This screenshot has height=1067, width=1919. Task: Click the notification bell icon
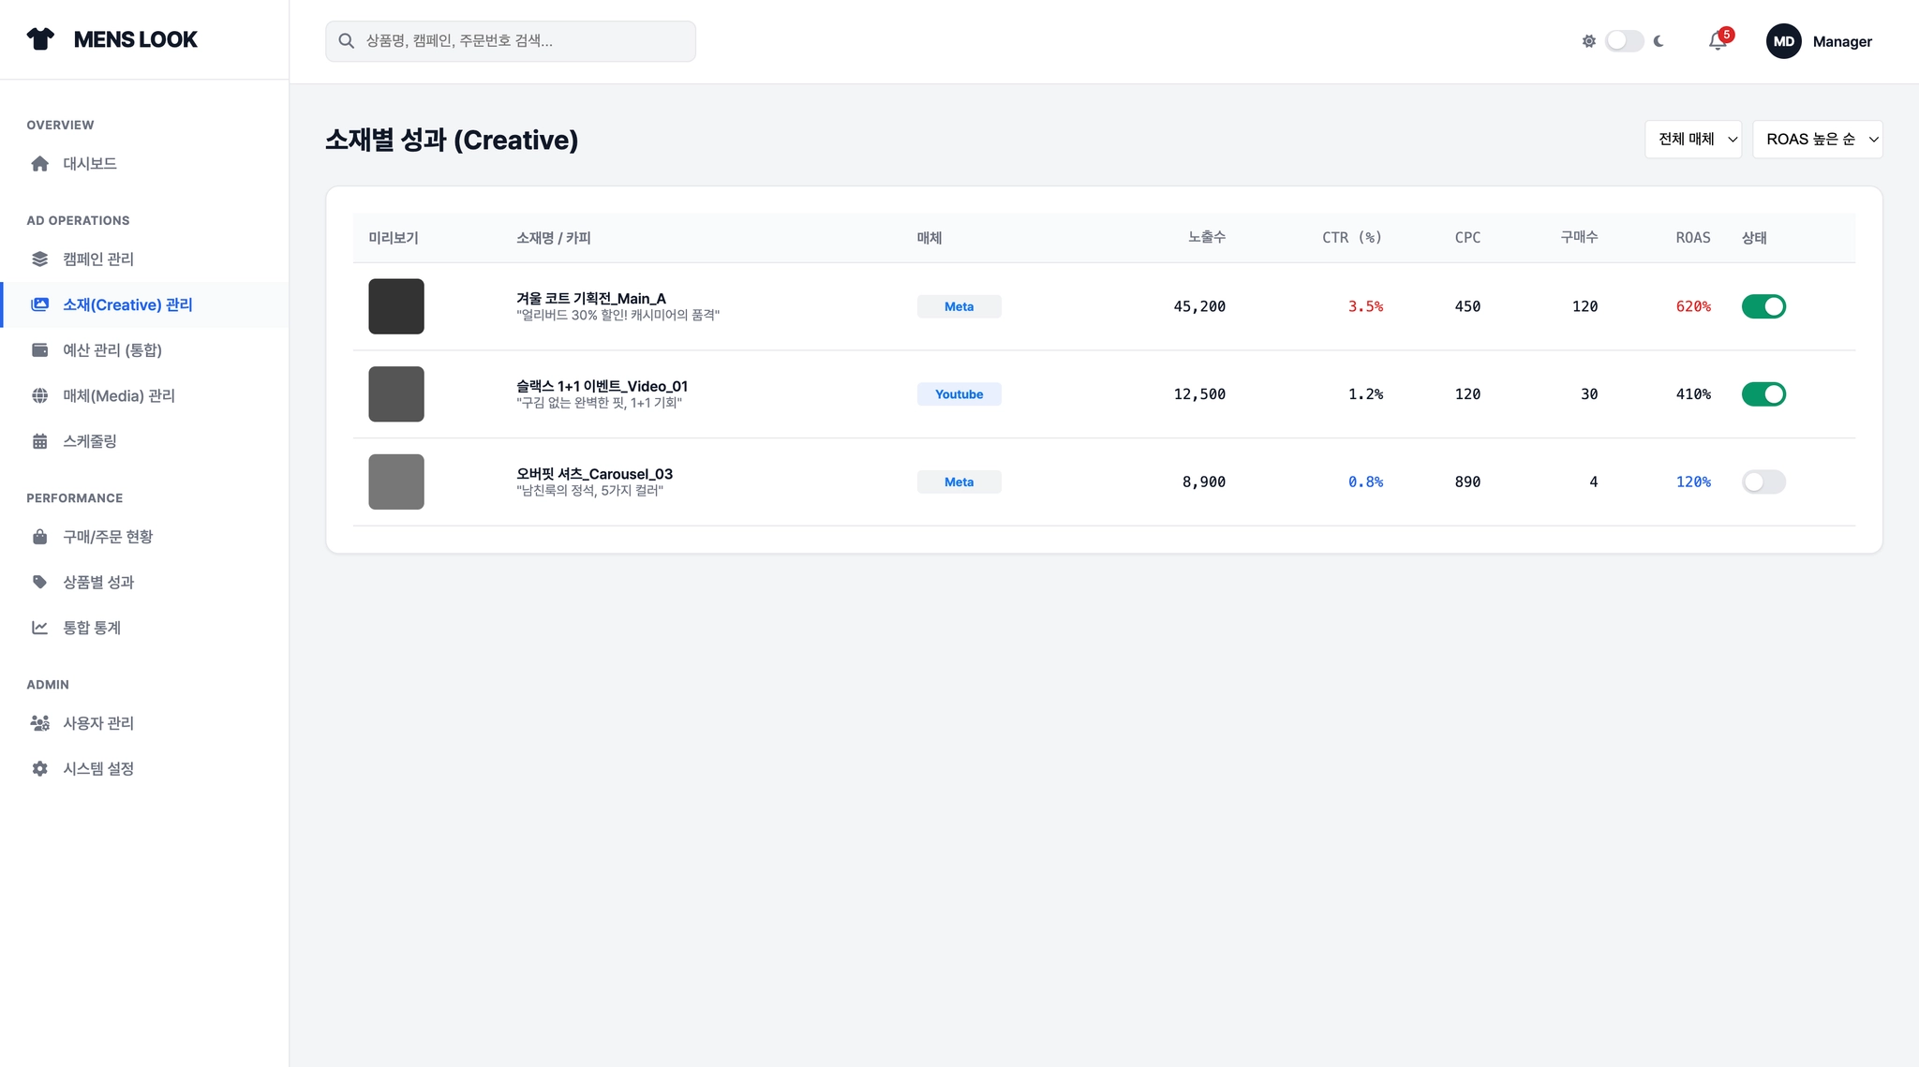coord(1717,41)
